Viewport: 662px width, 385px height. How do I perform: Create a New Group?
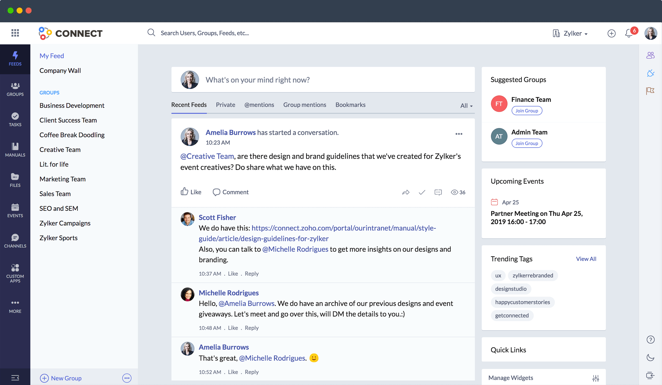pos(61,378)
